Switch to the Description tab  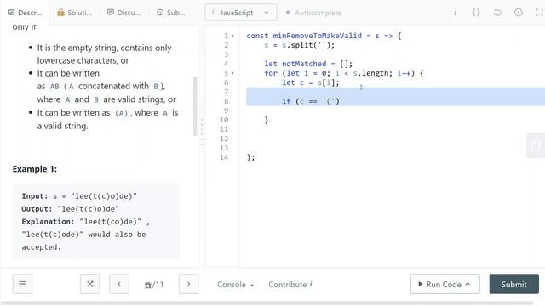[25, 13]
